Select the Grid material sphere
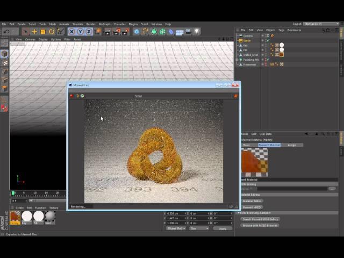 [x=50, y=217]
